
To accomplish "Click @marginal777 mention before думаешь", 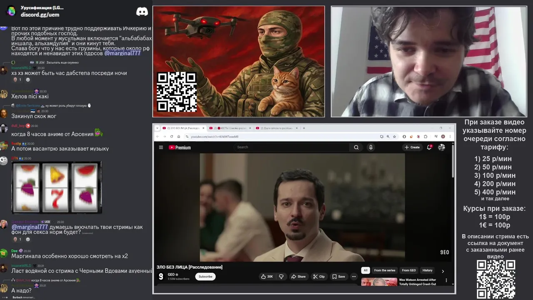I will 30,227.
